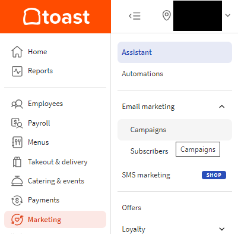The image size is (238, 234).
Task: Click the Home house icon
Action: 17,52
